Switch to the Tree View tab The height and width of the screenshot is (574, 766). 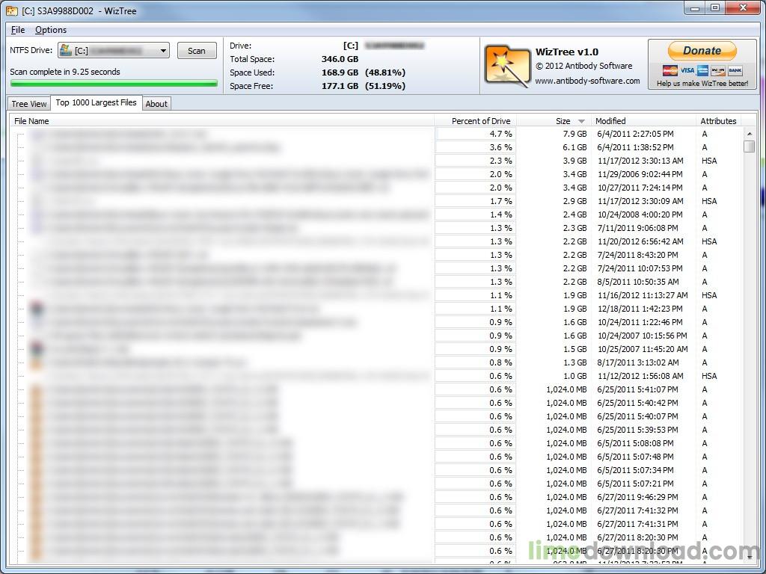[29, 103]
